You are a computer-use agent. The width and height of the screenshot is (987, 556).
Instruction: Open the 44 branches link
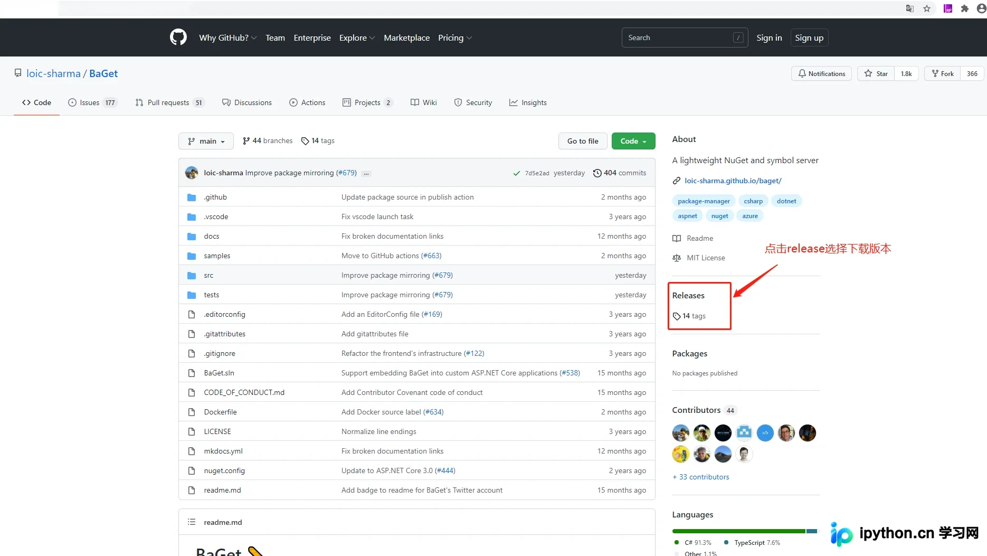[x=268, y=141]
